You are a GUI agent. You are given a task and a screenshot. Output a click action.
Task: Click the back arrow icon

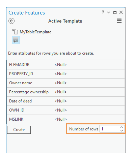click(x=11, y=21)
